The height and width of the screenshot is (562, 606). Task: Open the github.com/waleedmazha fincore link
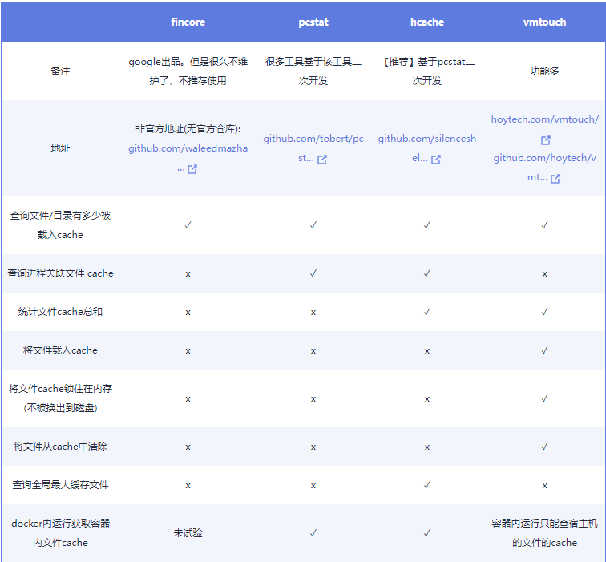pyautogui.click(x=188, y=148)
